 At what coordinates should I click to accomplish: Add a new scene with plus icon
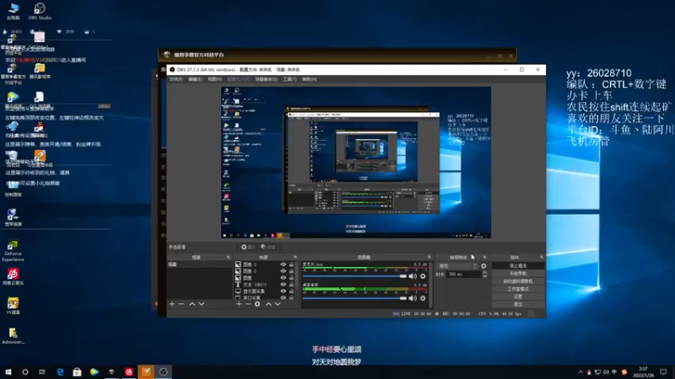pyautogui.click(x=172, y=304)
